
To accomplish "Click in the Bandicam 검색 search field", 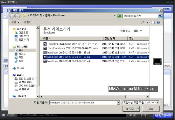I will [140, 16].
